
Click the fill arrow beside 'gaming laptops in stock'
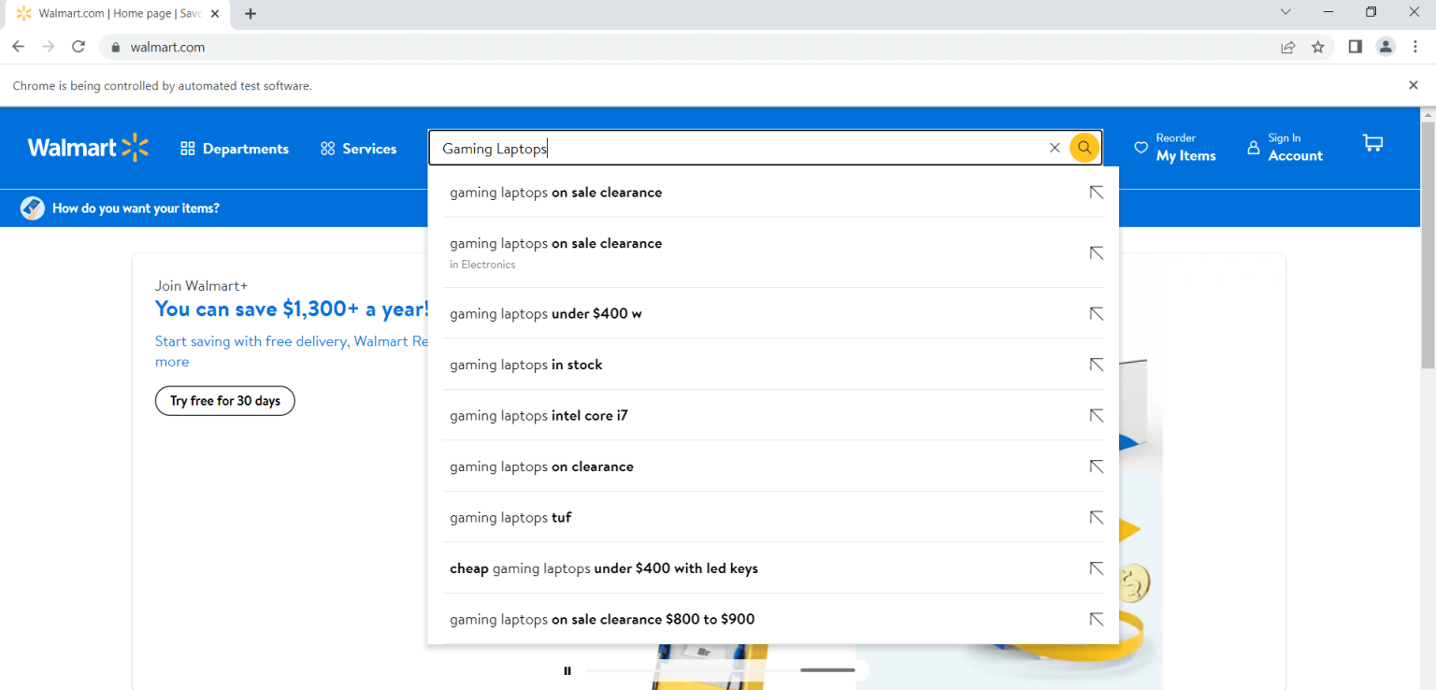[1096, 365]
